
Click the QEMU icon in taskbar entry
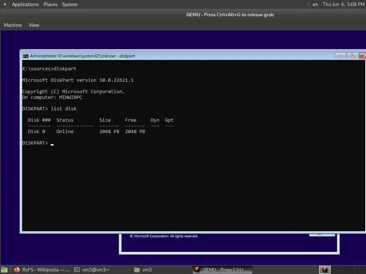coord(197,270)
